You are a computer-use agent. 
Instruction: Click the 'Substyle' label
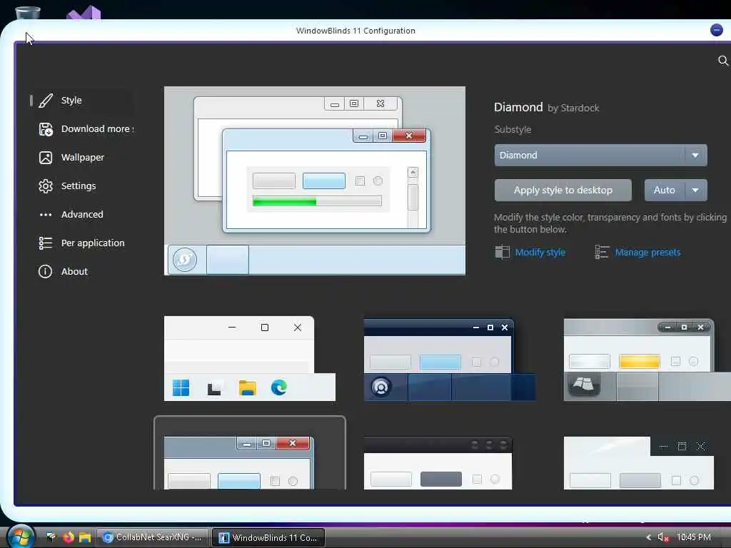click(513, 130)
